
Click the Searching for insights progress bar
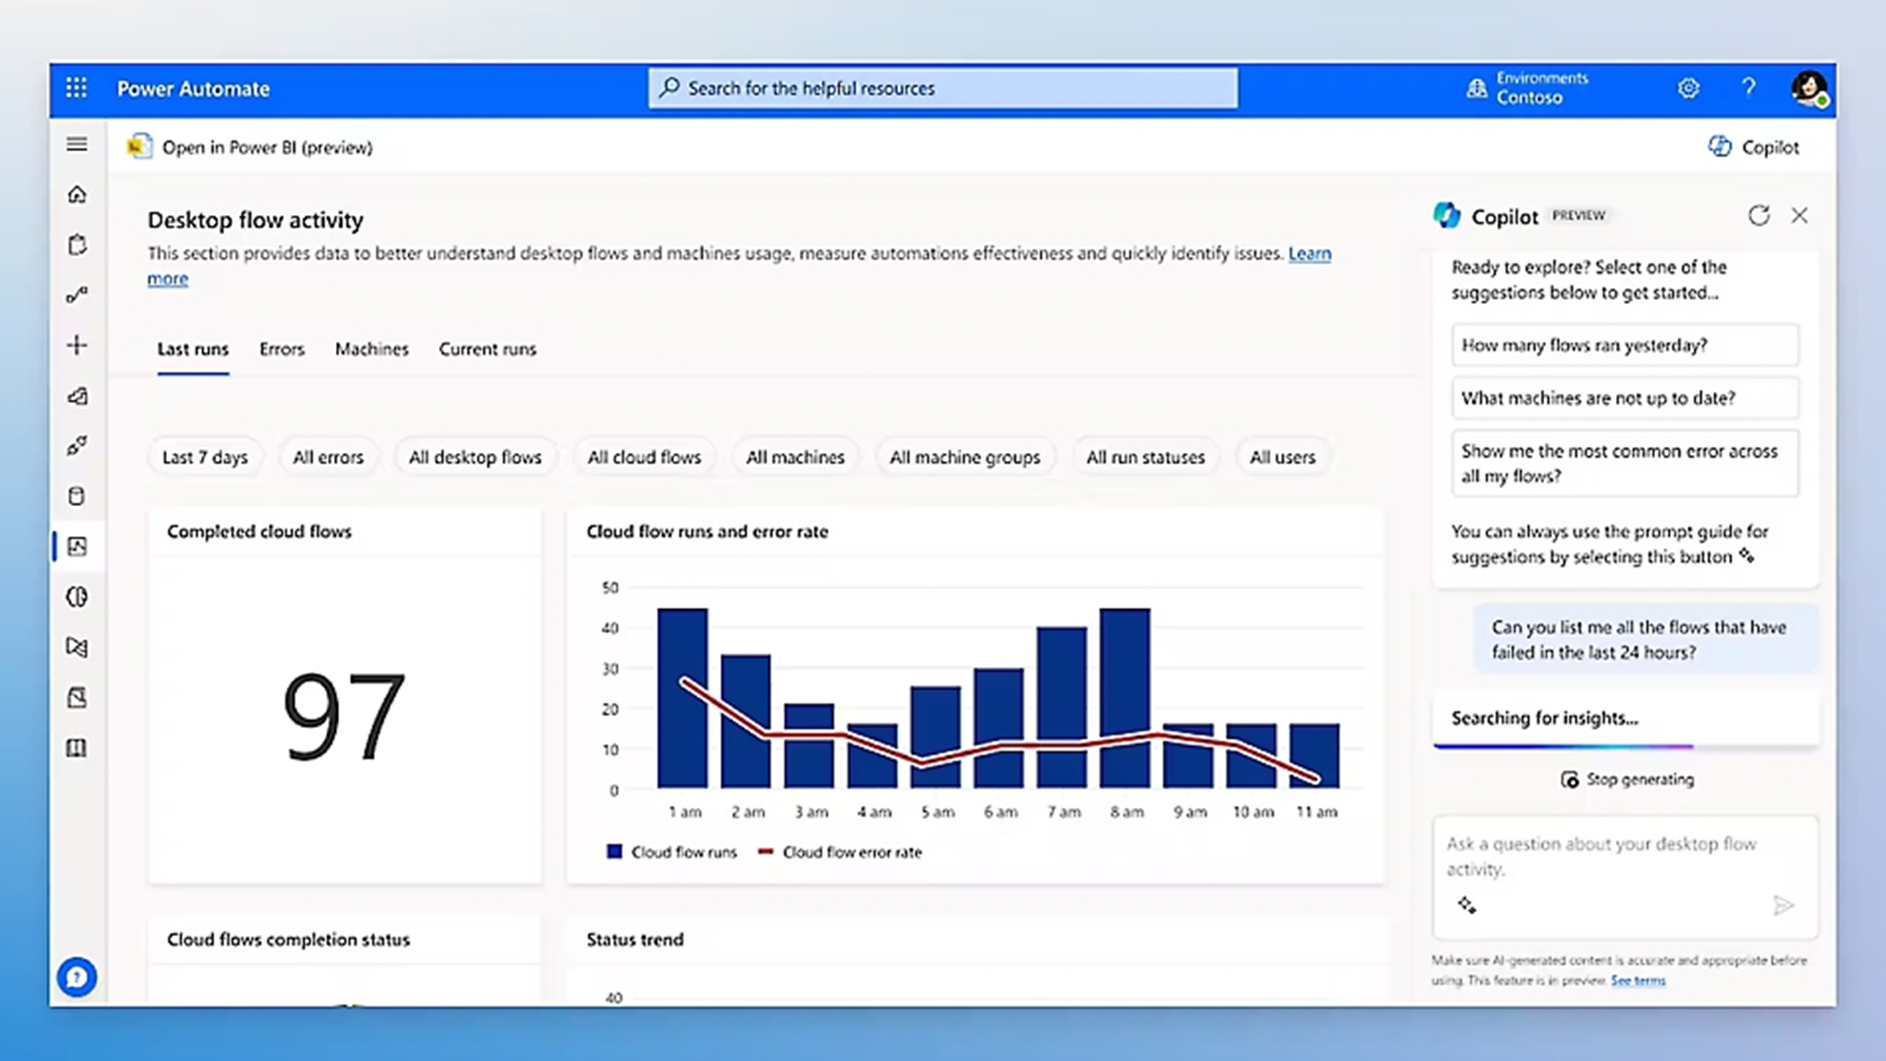(x=1625, y=747)
